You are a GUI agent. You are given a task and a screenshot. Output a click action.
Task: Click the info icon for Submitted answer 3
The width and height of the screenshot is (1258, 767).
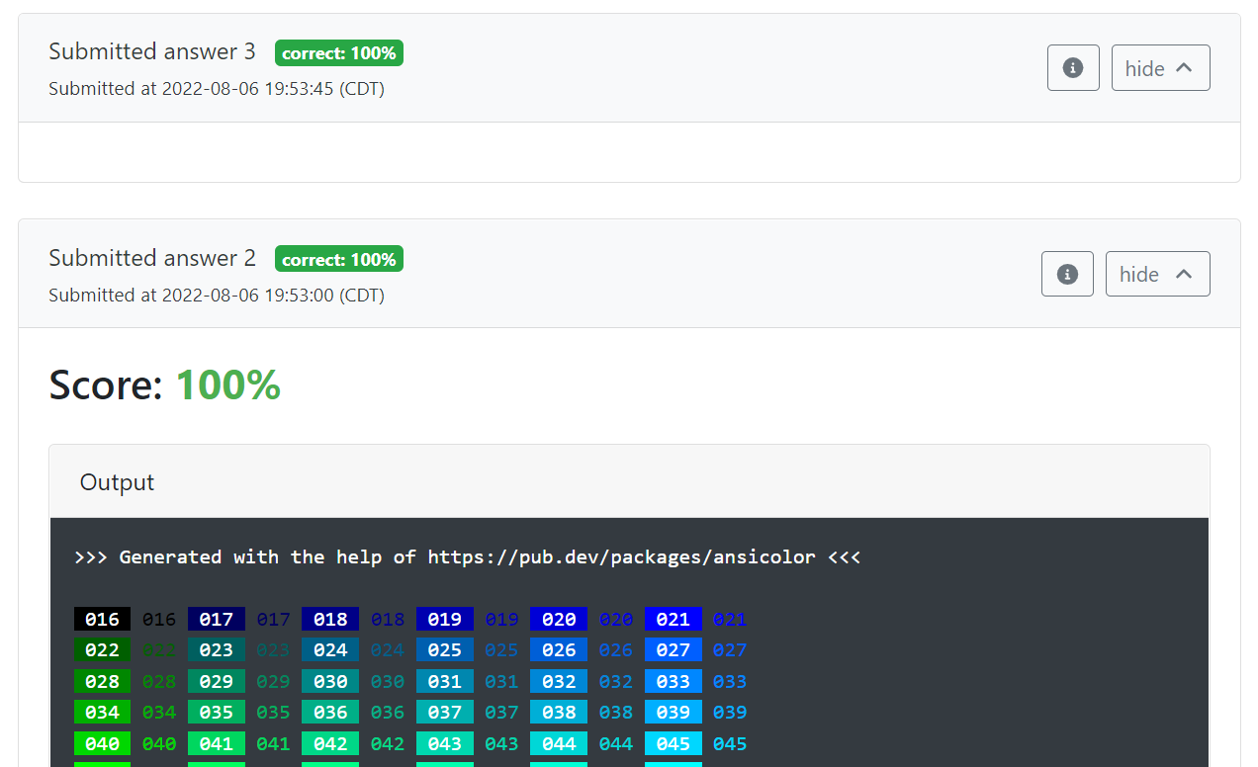[1073, 67]
